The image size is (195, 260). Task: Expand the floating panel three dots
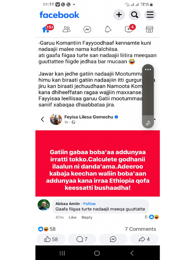[x=148, y=70]
